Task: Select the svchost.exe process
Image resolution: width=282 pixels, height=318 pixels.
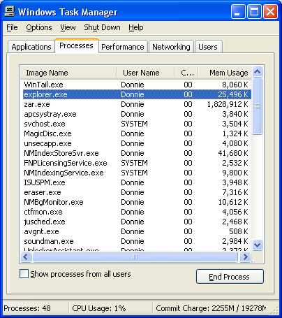Action: [x=137, y=124]
